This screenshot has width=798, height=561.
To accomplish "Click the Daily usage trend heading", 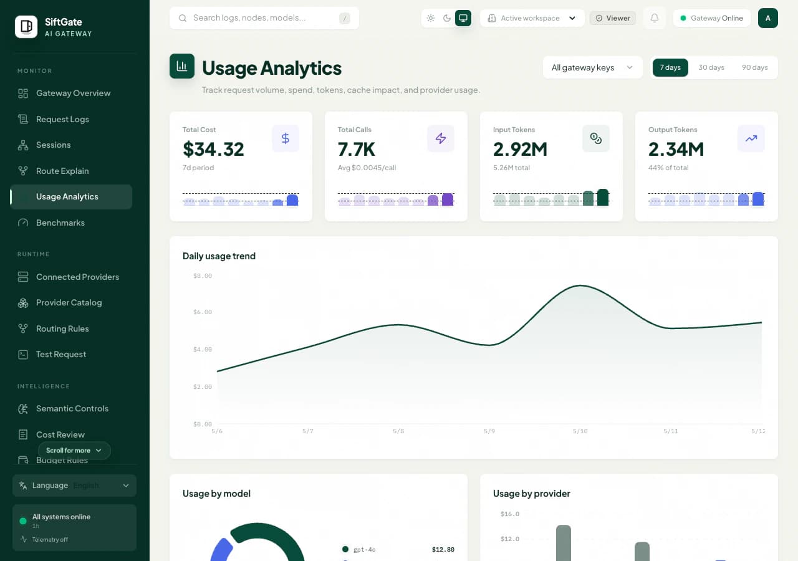I will click(x=219, y=256).
